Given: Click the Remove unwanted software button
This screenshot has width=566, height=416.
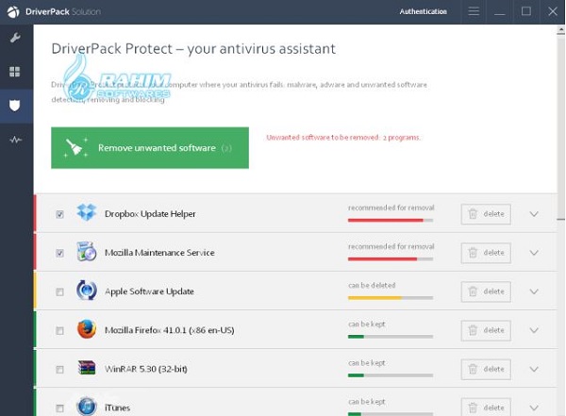Looking at the screenshot, I should tap(150, 148).
